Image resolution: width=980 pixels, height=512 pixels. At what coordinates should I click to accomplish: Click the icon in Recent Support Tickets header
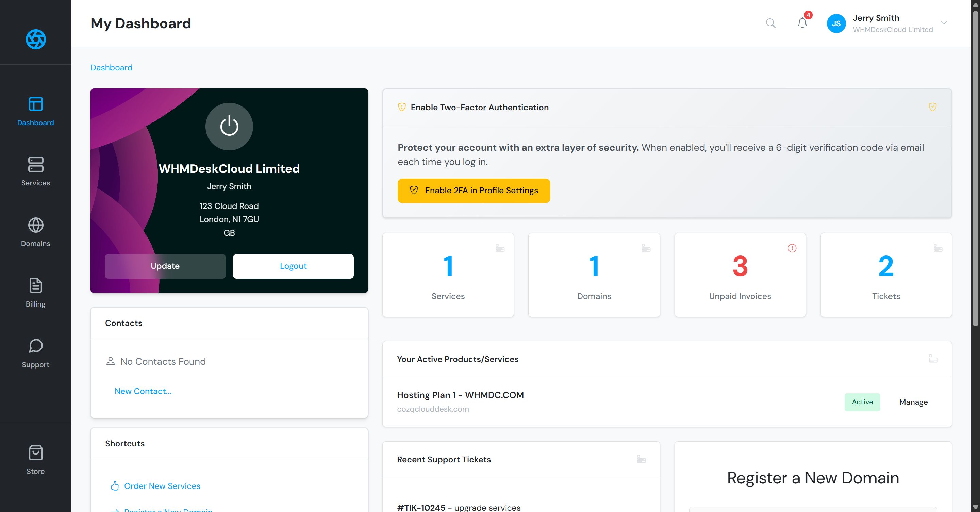coord(641,459)
